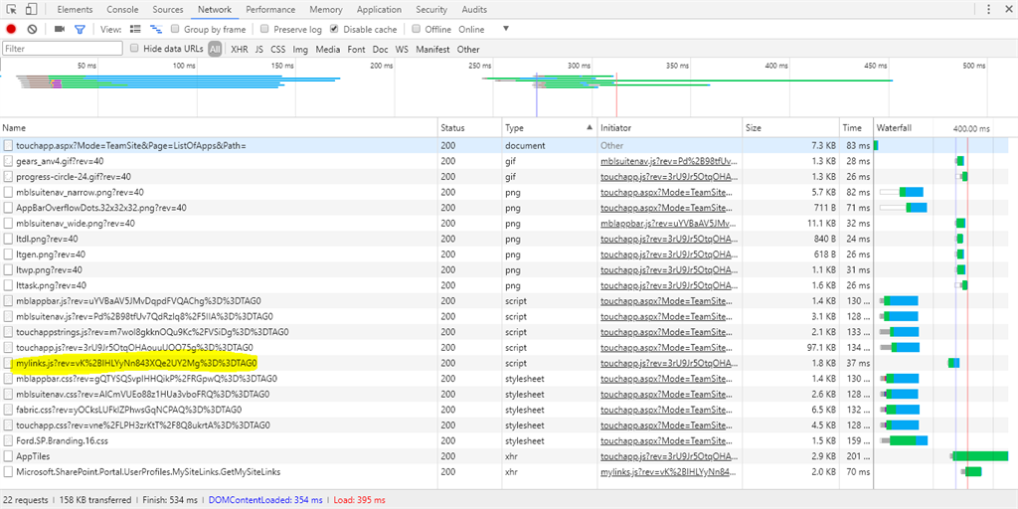Image resolution: width=1018 pixels, height=509 pixels.
Task: Select the All filter type
Action: pyautogui.click(x=215, y=49)
